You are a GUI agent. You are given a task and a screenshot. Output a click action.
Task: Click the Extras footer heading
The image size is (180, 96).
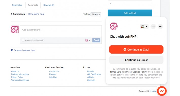point(86,67)
